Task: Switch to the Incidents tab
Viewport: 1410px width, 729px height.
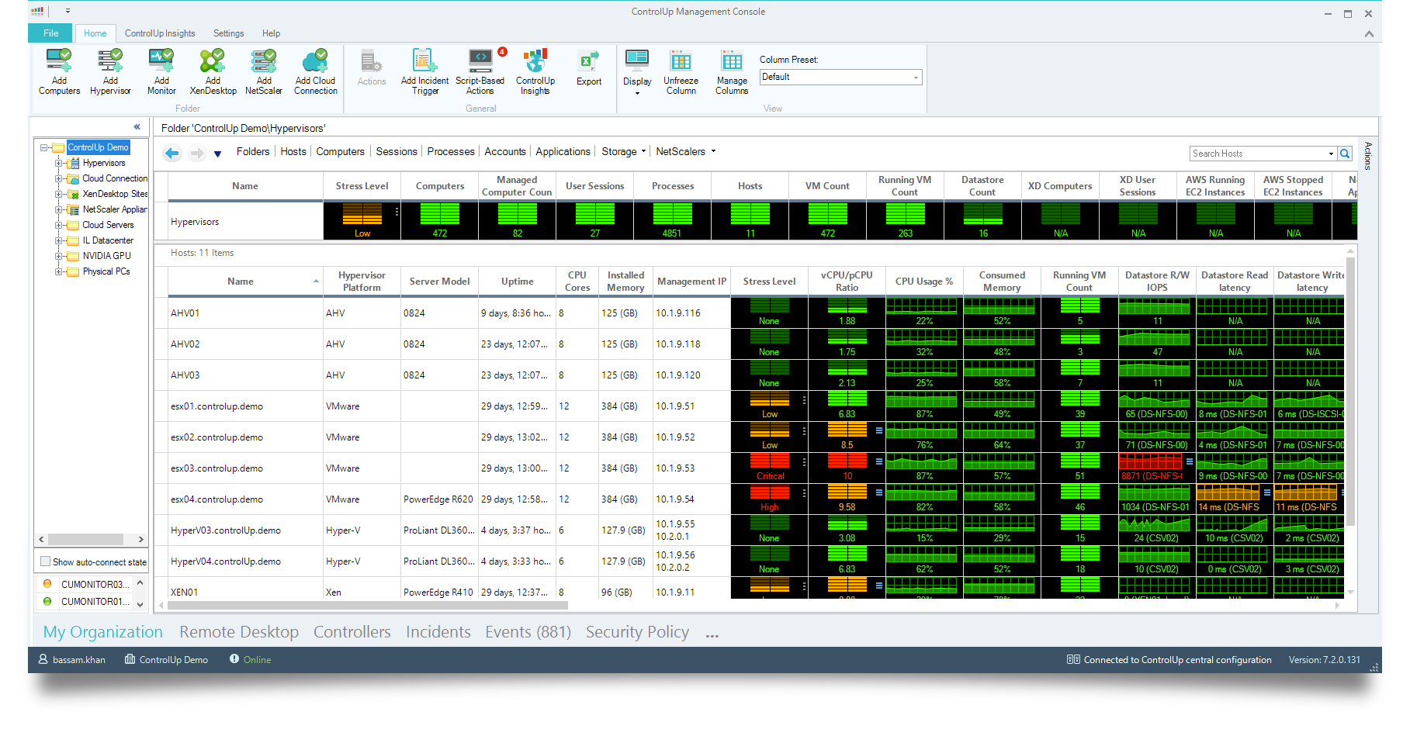Action: [438, 632]
